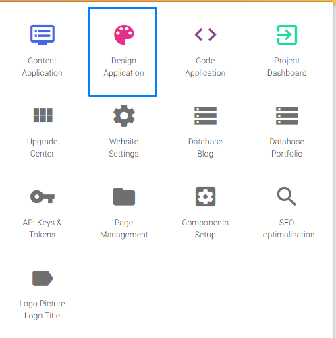The width and height of the screenshot is (336, 338).
Task: Click the vertical scrollbar on the right edge
Action: [x=334, y=170]
